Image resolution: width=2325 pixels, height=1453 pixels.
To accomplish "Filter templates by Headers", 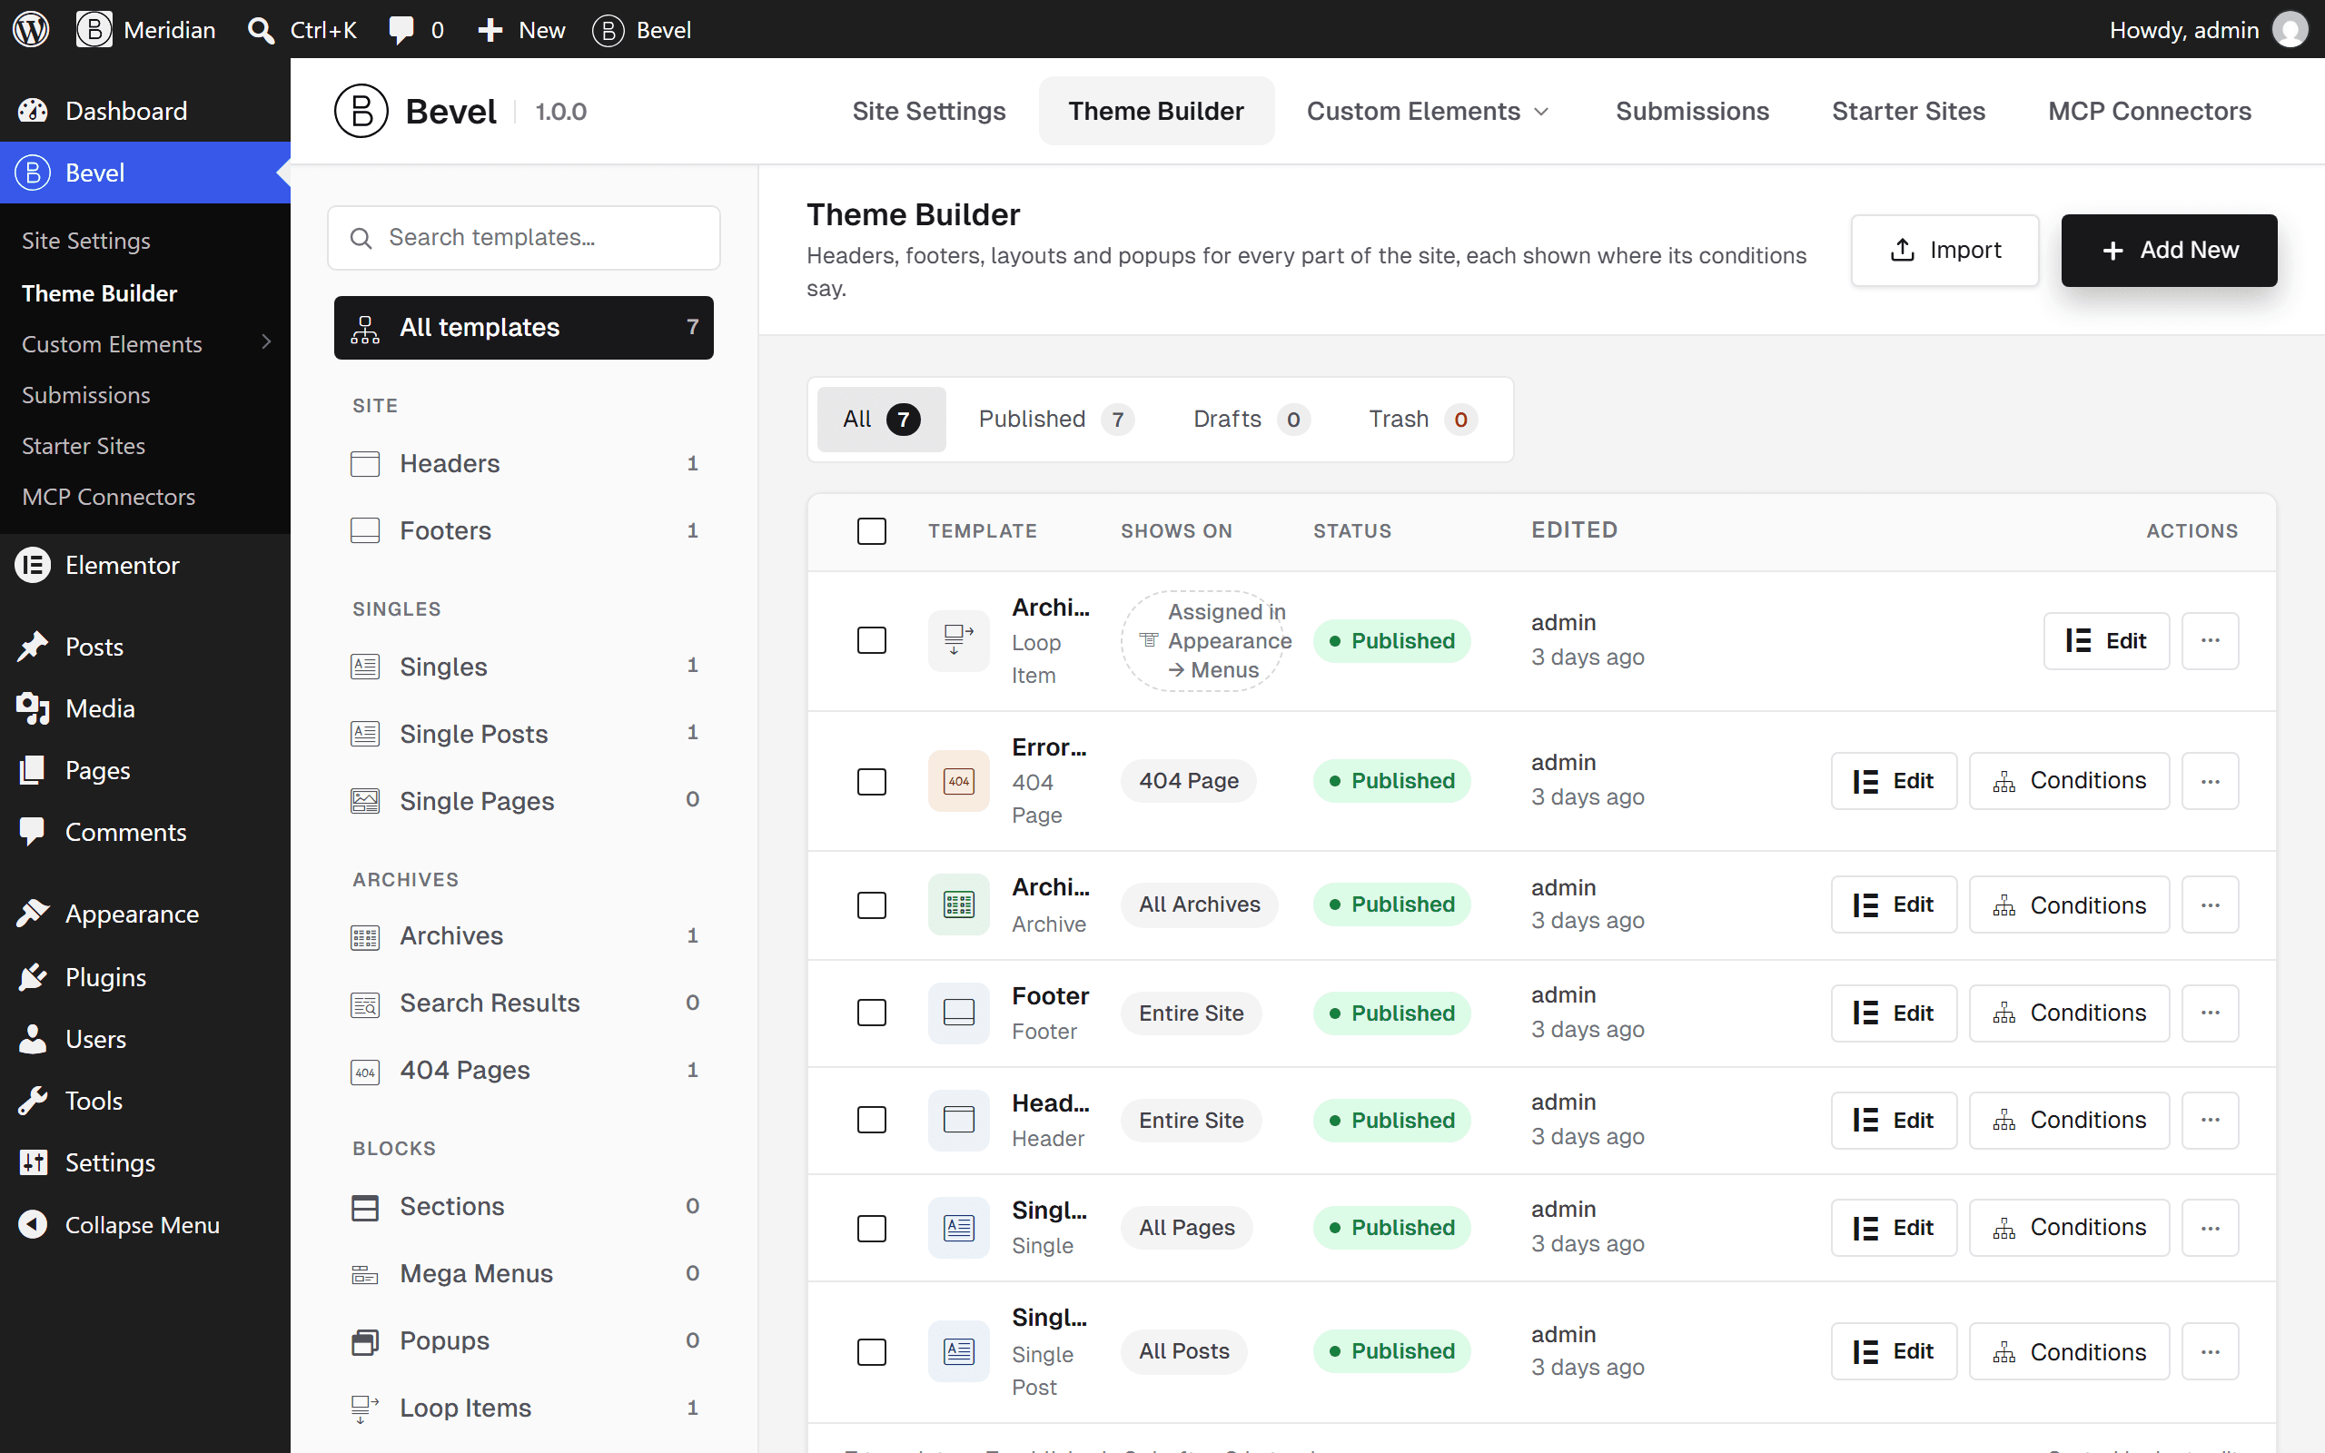I will 524,463.
